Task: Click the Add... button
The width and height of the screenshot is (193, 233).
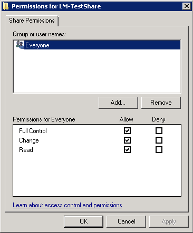Action: click(118, 103)
